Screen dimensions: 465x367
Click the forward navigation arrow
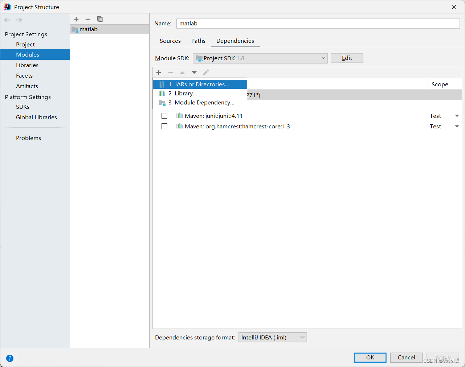pos(19,20)
